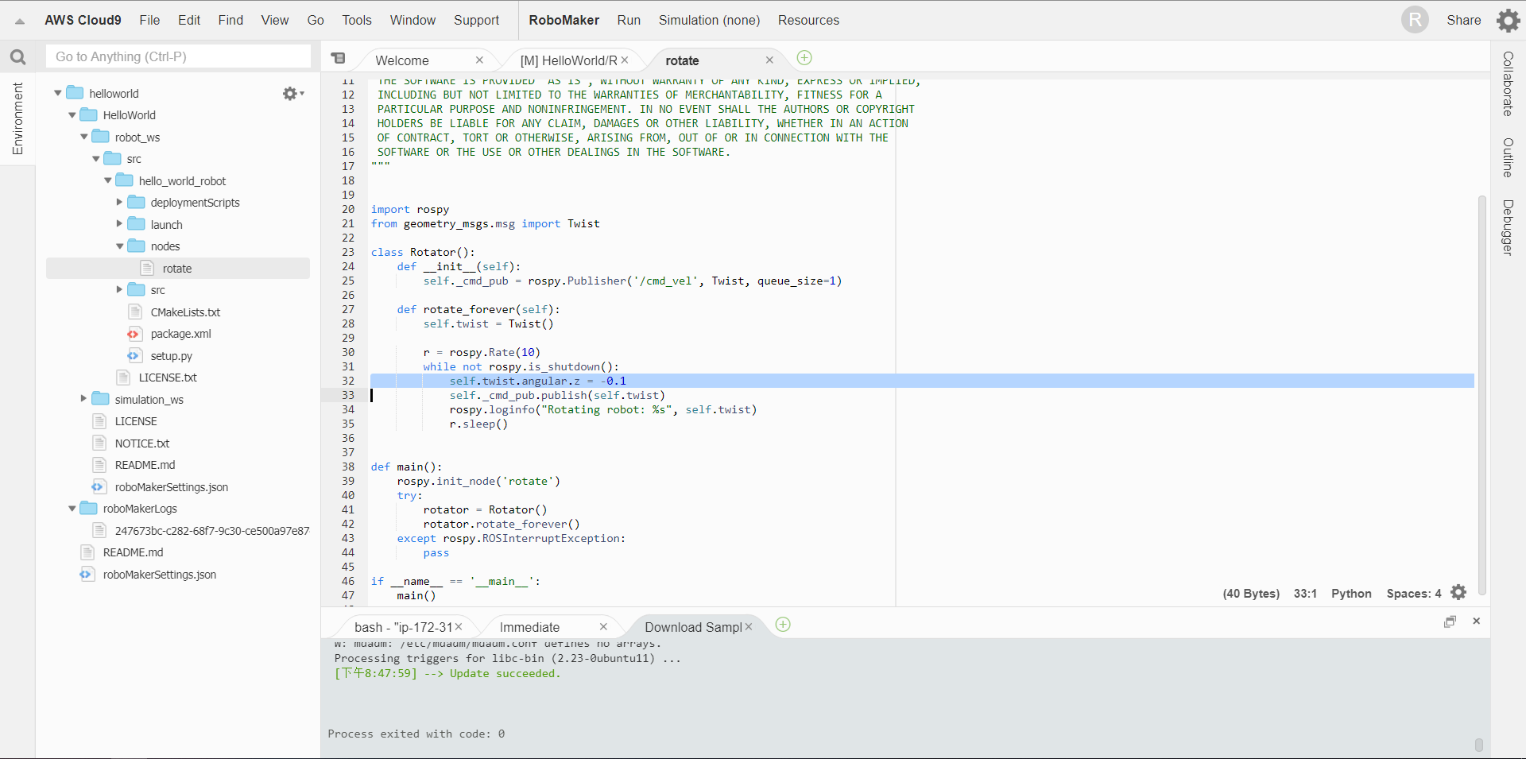Click the Go to Anything search field
Image resolution: width=1526 pixels, height=759 pixels.
[x=179, y=56]
